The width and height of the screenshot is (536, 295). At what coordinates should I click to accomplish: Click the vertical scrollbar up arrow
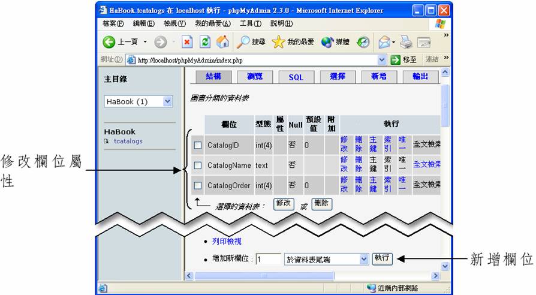(x=445, y=72)
